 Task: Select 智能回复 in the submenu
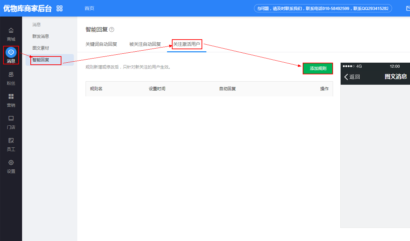[41, 60]
